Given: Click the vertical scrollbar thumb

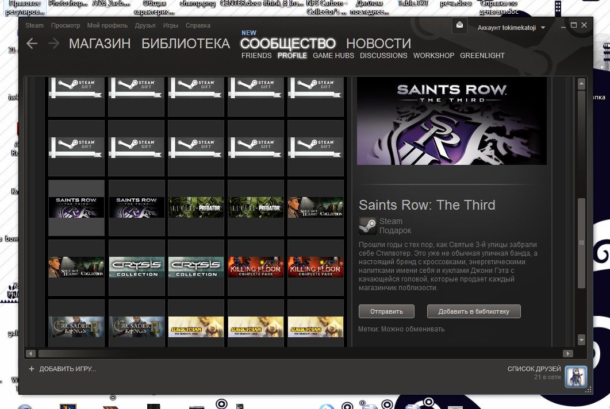Looking at the screenshot, I should click(x=582, y=243).
